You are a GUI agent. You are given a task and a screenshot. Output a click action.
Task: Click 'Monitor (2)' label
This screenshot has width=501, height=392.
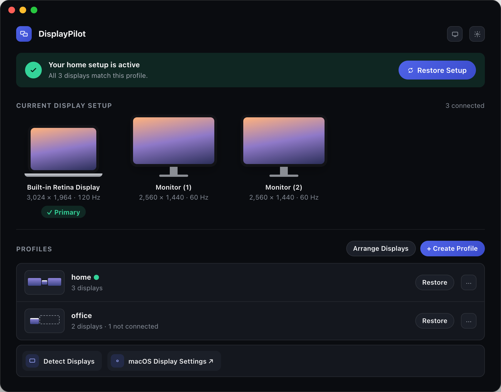click(284, 187)
